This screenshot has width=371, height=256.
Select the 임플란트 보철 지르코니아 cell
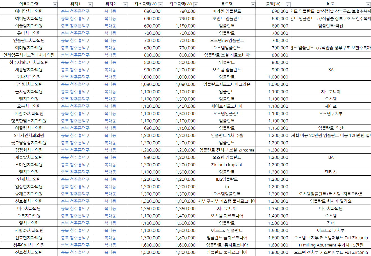tap(227, 55)
